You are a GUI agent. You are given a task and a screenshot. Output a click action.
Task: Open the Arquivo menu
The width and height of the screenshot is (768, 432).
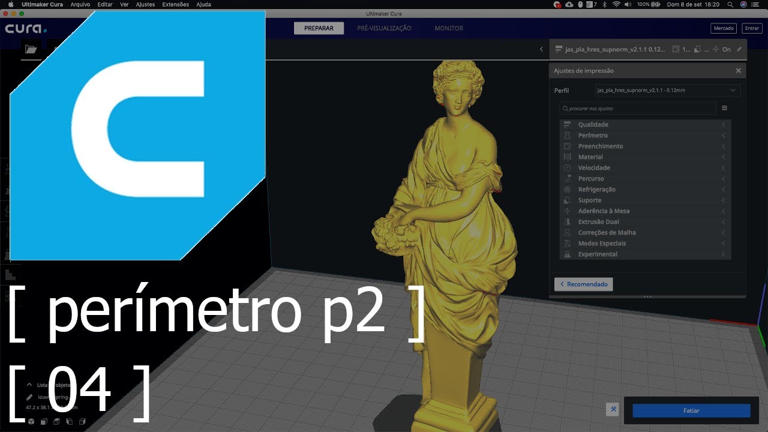(80, 4)
